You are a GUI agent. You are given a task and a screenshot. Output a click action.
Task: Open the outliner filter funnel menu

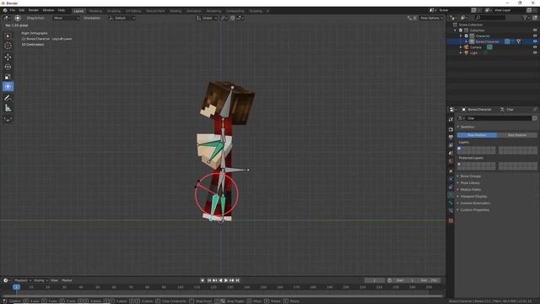pyautogui.click(x=526, y=18)
